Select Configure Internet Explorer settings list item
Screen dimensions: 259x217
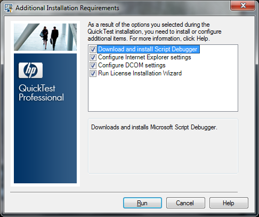144,57
